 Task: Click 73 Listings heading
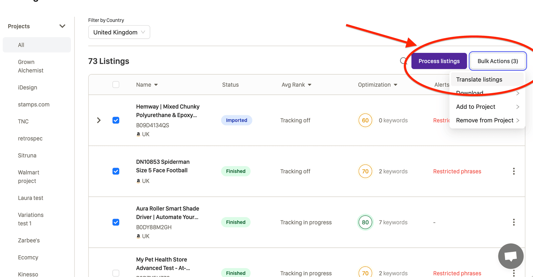coord(109,61)
